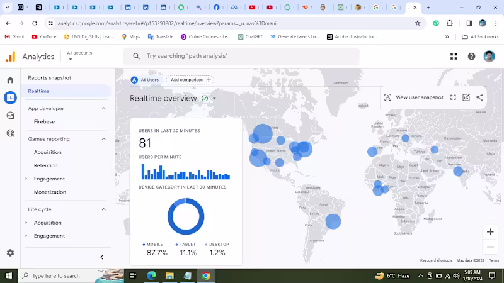
Task: Collapse the Games reporting section
Action: click(103, 139)
